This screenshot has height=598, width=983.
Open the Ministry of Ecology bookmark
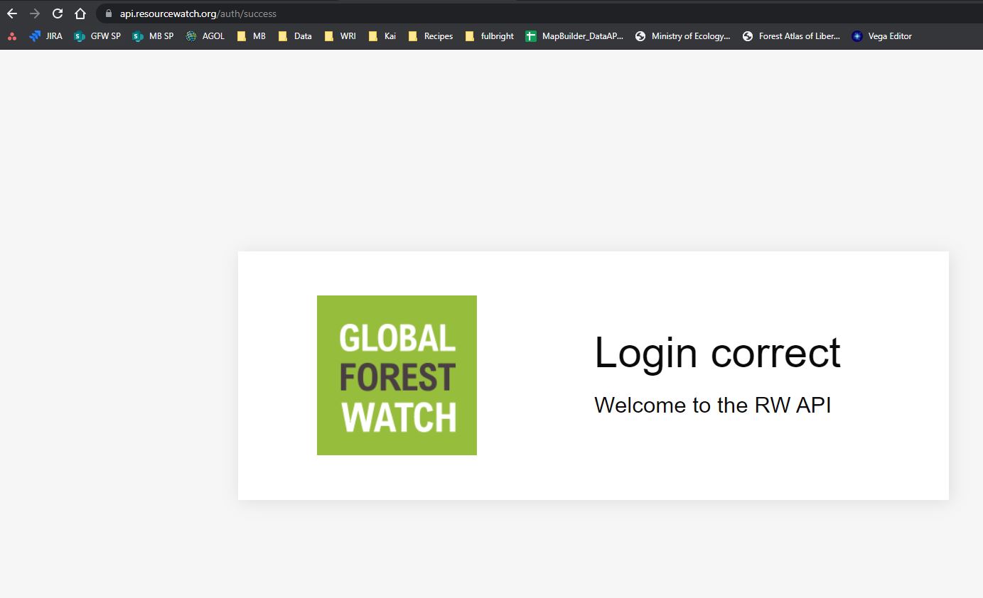pyautogui.click(x=682, y=36)
